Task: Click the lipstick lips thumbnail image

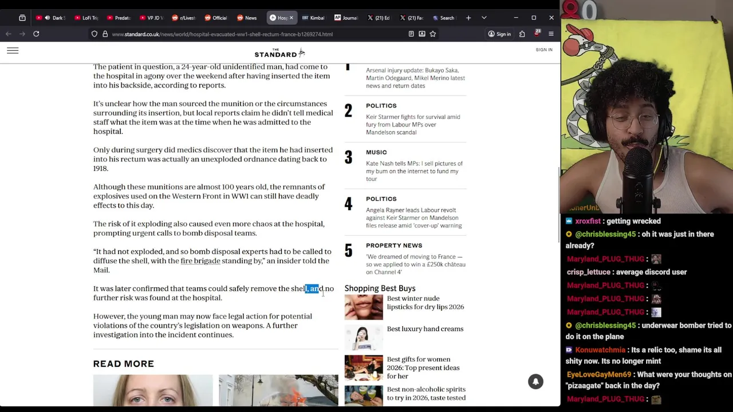Action: click(x=364, y=307)
